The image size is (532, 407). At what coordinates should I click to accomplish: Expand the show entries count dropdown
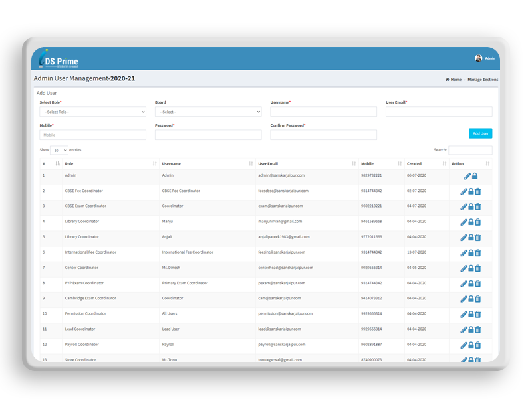59,151
